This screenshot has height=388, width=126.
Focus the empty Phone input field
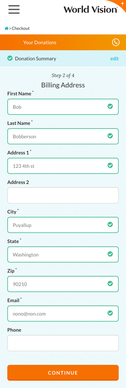click(x=63, y=343)
